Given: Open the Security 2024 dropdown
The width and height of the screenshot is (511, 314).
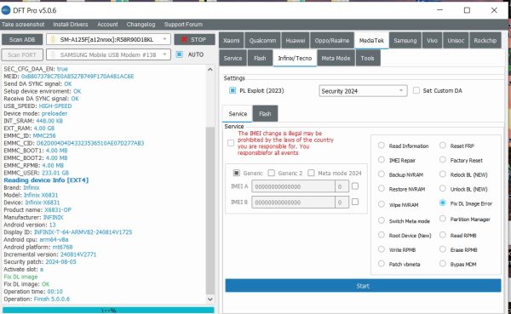Looking at the screenshot, I should point(363,91).
